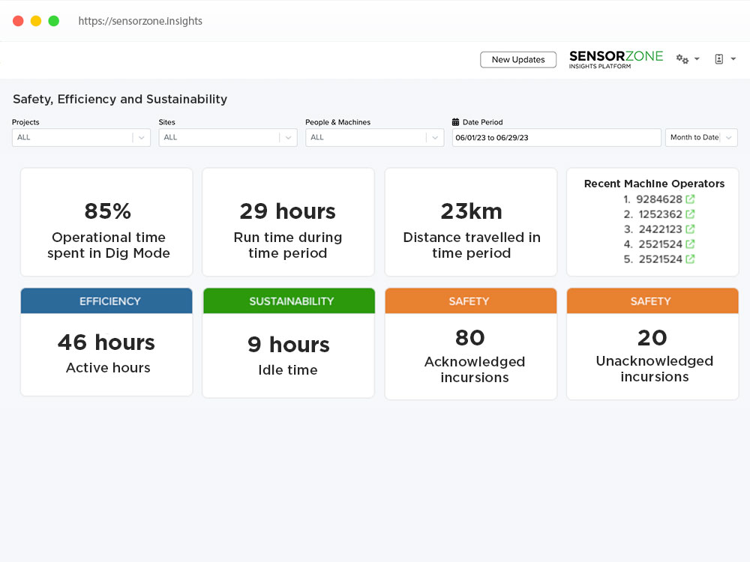Expand the chevron next to the settings gears
Viewport: 750px width, 562px height.
point(697,58)
